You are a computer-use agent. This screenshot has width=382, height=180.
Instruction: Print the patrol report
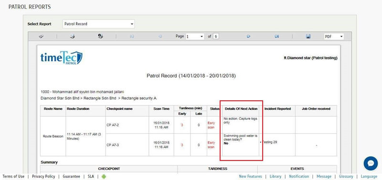tap(73, 36)
